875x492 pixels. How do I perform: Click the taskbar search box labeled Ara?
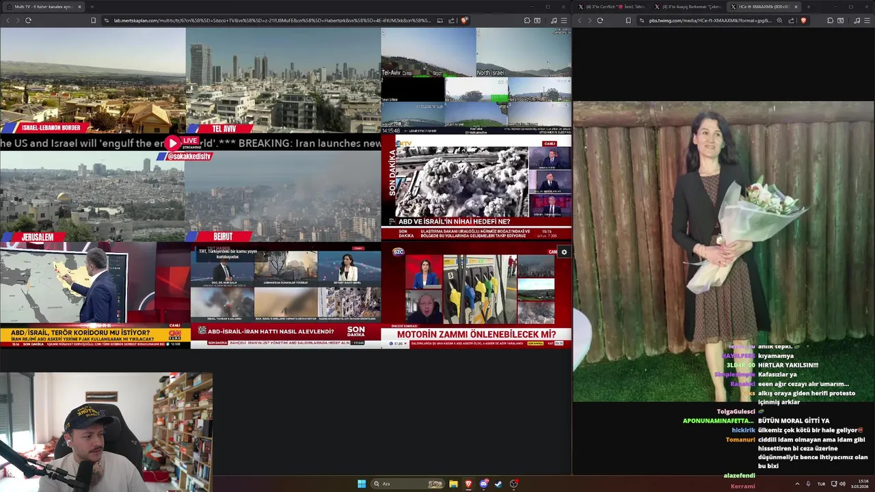click(x=407, y=484)
